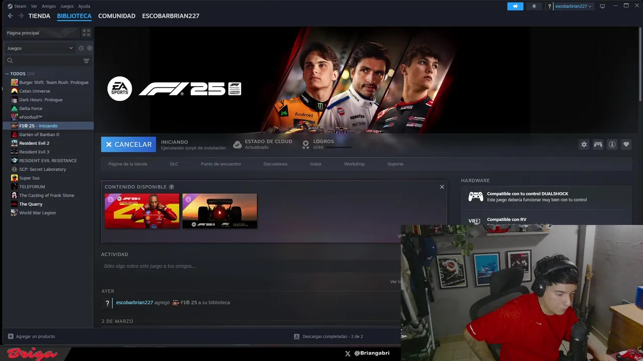Viewport: 643px width, 361px height.
Task: Select Garten of Banban 0 in the library
Action: (48, 134)
